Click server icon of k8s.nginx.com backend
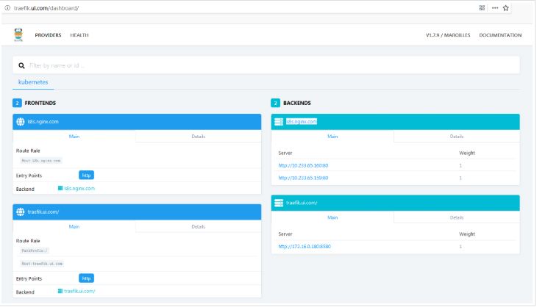 point(279,122)
